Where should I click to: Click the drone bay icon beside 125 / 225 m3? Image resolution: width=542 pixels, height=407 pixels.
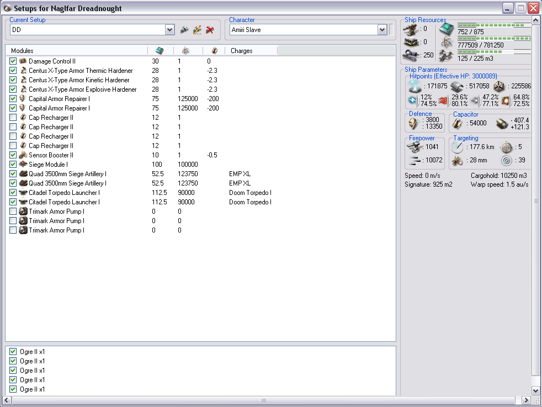pyautogui.click(x=447, y=56)
